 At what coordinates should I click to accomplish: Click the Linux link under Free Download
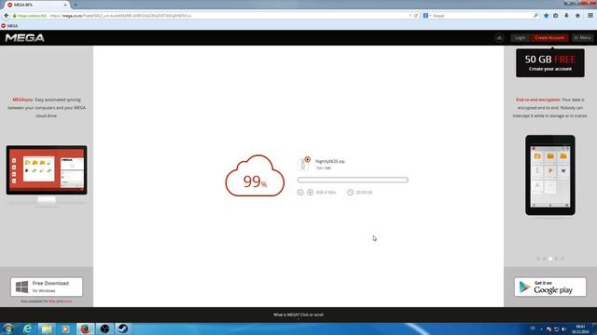tap(68, 301)
